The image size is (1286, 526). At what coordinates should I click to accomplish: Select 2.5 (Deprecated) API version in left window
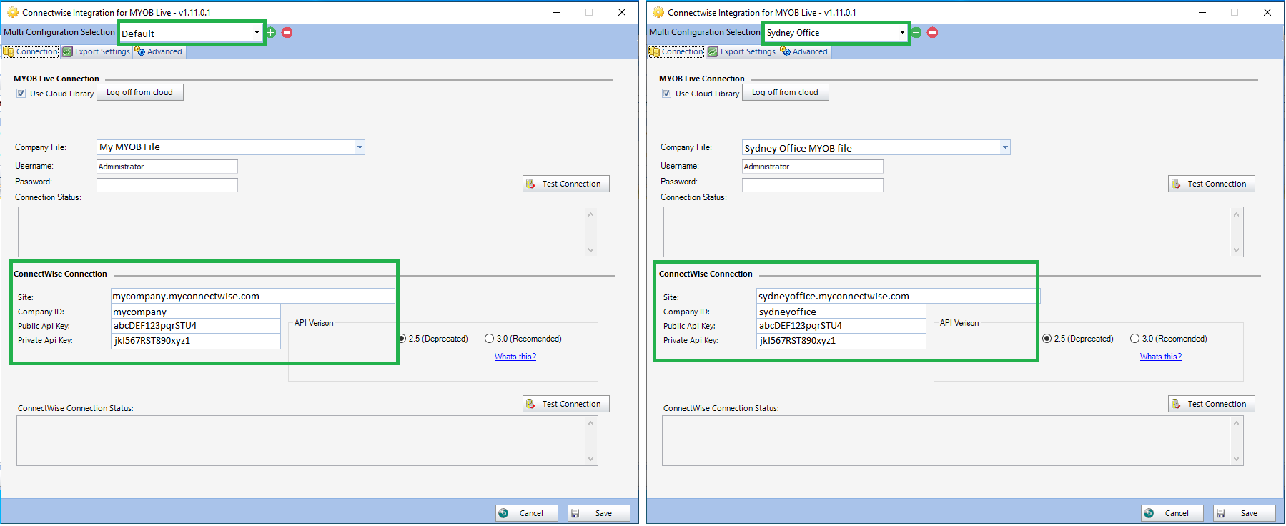[x=402, y=339]
